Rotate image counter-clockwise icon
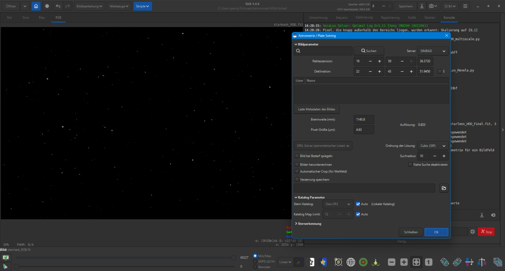Image resolution: width=505 pixels, height=271 pixels. coord(445,262)
